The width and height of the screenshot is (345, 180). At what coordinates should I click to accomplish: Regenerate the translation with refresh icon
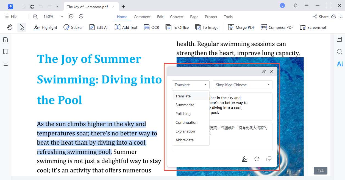point(257,159)
